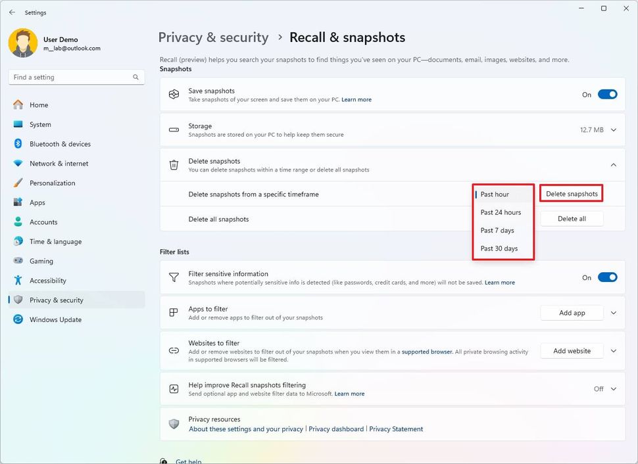
Task: Open Network & internet page
Action: click(x=59, y=164)
